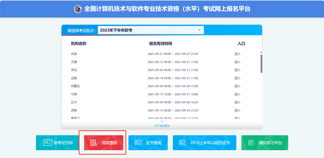Click the platform logo emblem in header
324x158 pixels.
pyautogui.click(x=78, y=9)
